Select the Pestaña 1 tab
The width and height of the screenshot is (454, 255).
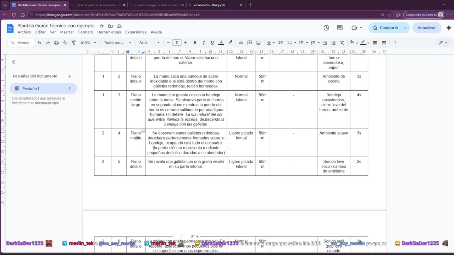click(x=43, y=89)
